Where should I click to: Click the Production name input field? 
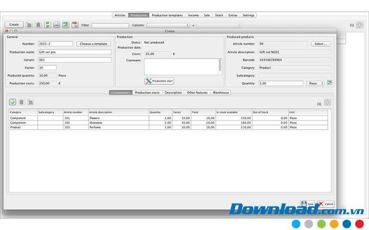[x=74, y=52]
